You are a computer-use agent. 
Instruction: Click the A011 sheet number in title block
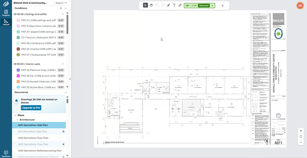point(278,143)
